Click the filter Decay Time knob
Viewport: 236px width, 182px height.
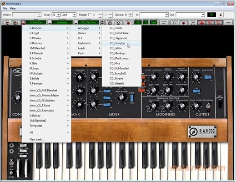pos(167,90)
